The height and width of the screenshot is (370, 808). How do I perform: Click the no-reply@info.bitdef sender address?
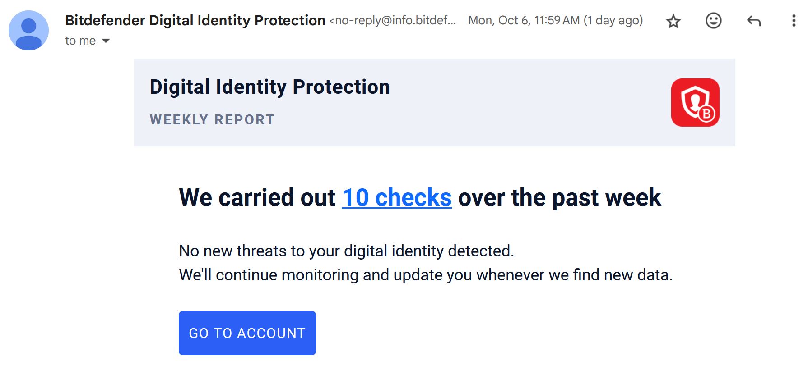(392, 21)
